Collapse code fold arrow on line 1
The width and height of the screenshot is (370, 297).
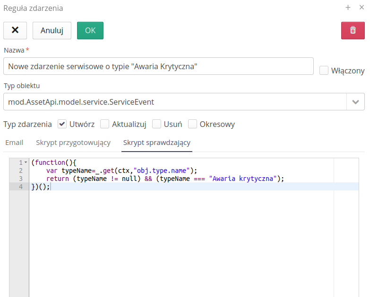pos(26,162)
